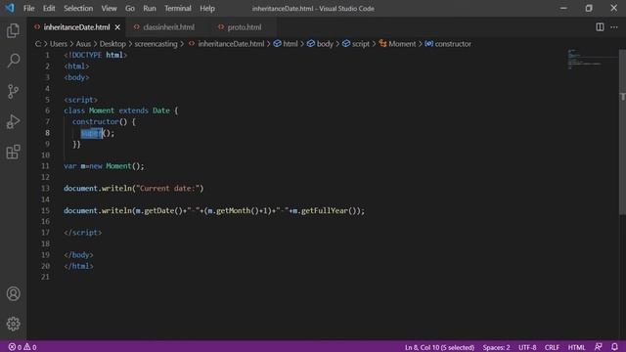This screenshot has width=626, height=352.
Task: Open the Source Control view
Action: 13,91
